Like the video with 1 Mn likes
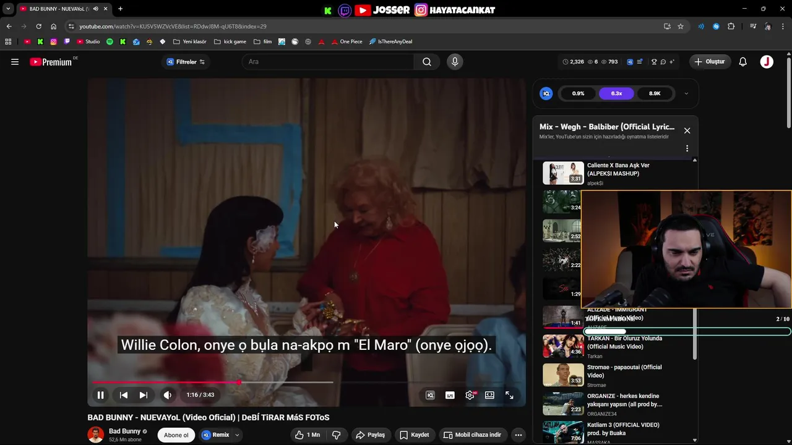This screenshot has height=445, width=792. coord(307,435)
